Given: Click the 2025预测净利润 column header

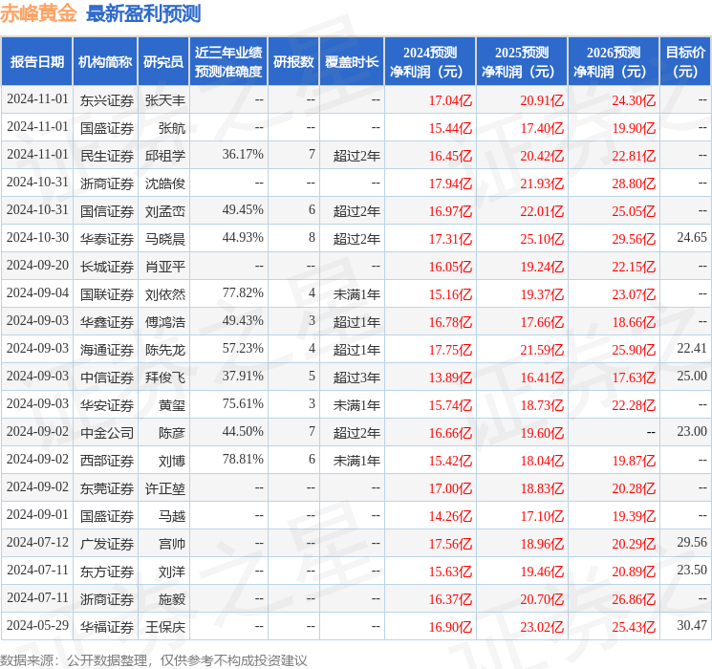Looking at the screenshot, I should click(x=522, y=62).
